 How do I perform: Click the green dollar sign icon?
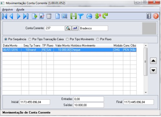tap(98, 16)
